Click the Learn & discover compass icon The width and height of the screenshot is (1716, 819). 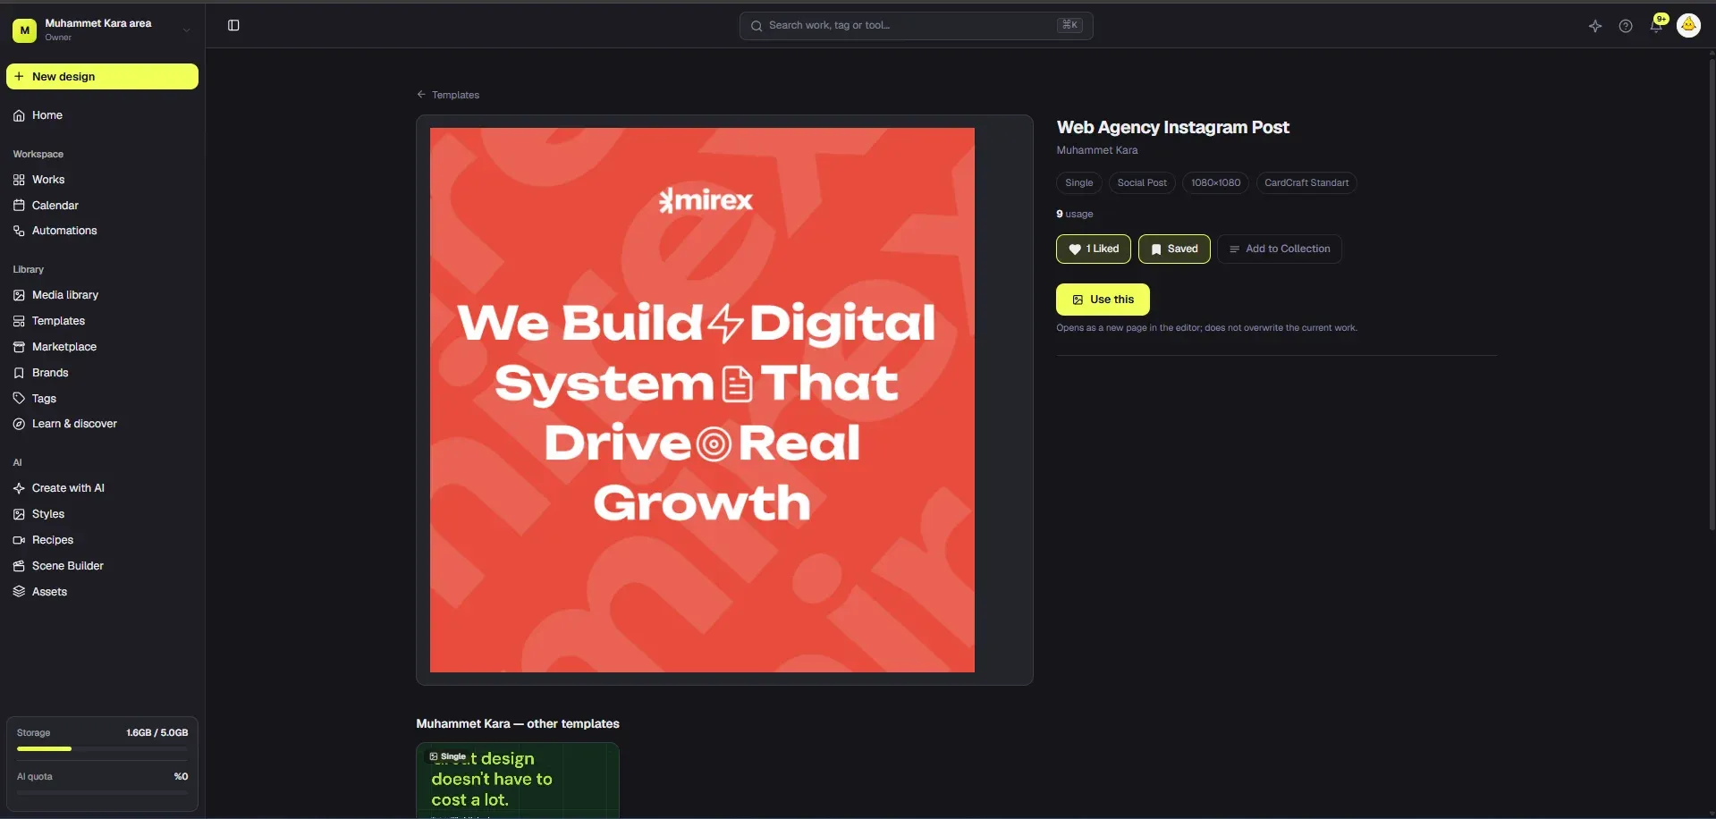pyautogui.click(x=19, y=424)
